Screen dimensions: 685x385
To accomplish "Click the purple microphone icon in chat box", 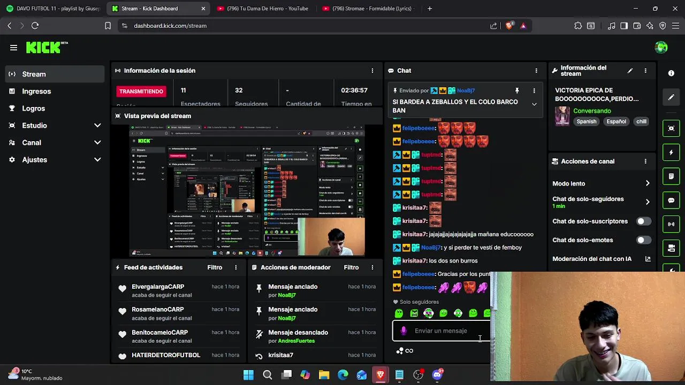I will pyautogui.click(x=404, y=331).
